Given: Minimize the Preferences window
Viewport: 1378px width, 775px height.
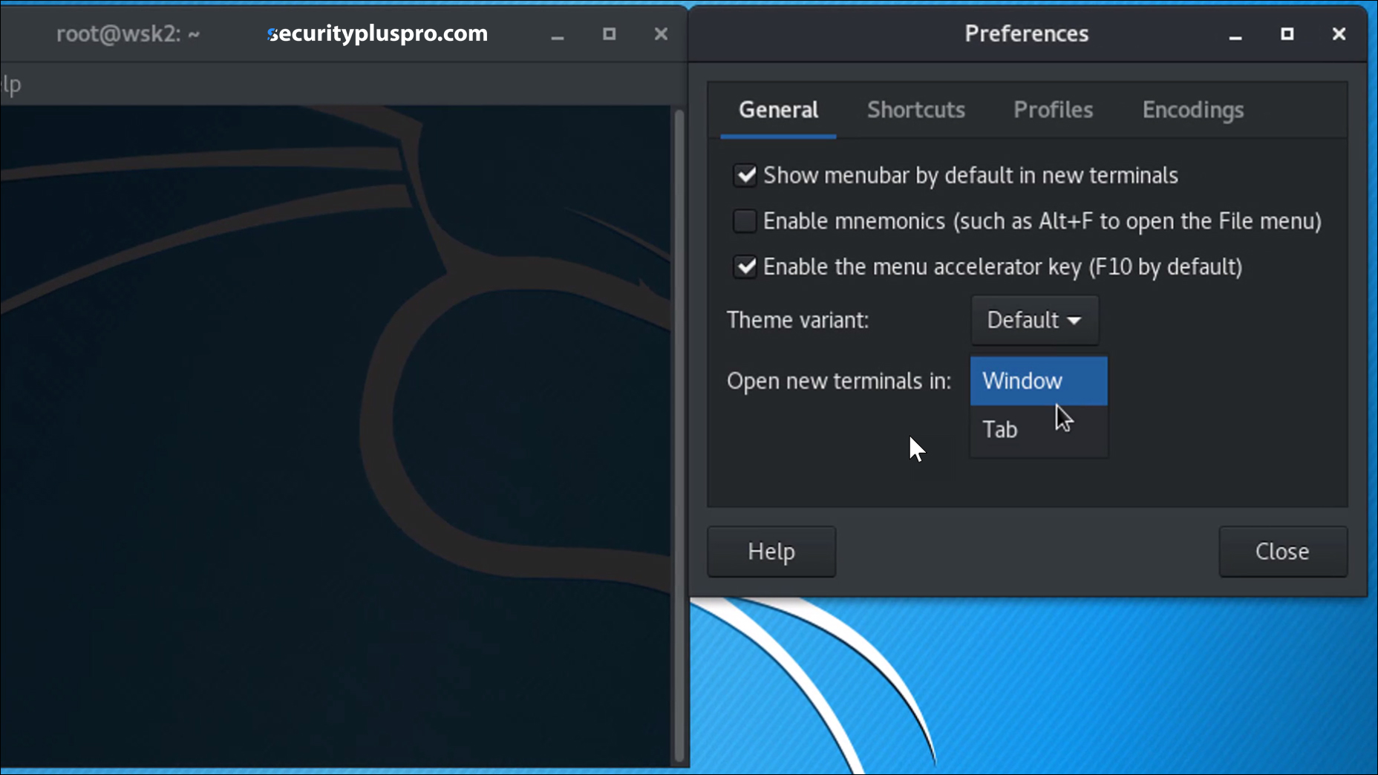Looking at the screenshot, I should coord(1235,34).
